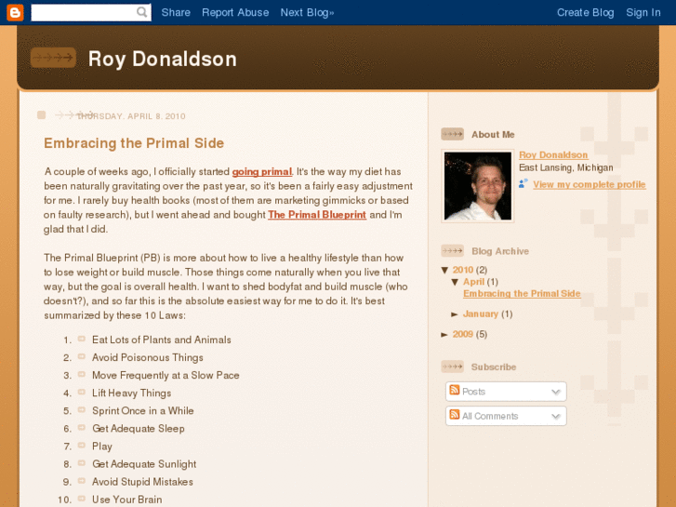
Task: Open Create Blog link
Action: click(586, 12)
